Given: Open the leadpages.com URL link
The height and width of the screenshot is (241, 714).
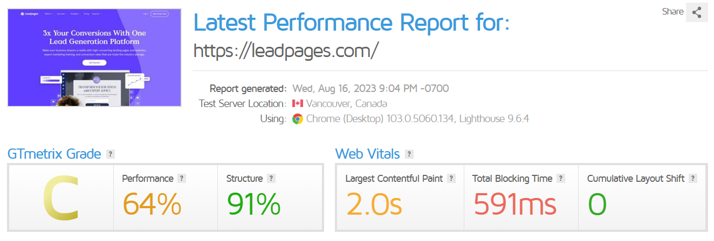Looking at the screenshot, I should (x=286, y=50).
